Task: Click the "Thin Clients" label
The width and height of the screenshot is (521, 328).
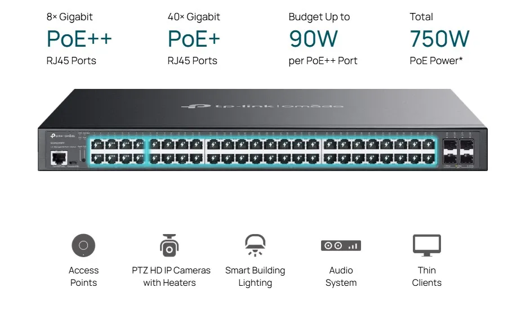Action: 426,276
